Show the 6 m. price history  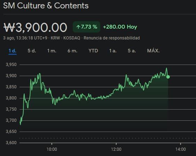(72, 51)
